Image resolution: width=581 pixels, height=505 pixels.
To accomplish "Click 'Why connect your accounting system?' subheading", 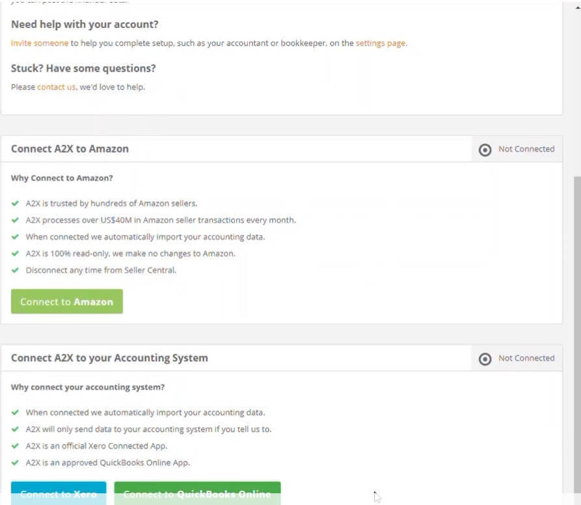I will tap(88, 387).
